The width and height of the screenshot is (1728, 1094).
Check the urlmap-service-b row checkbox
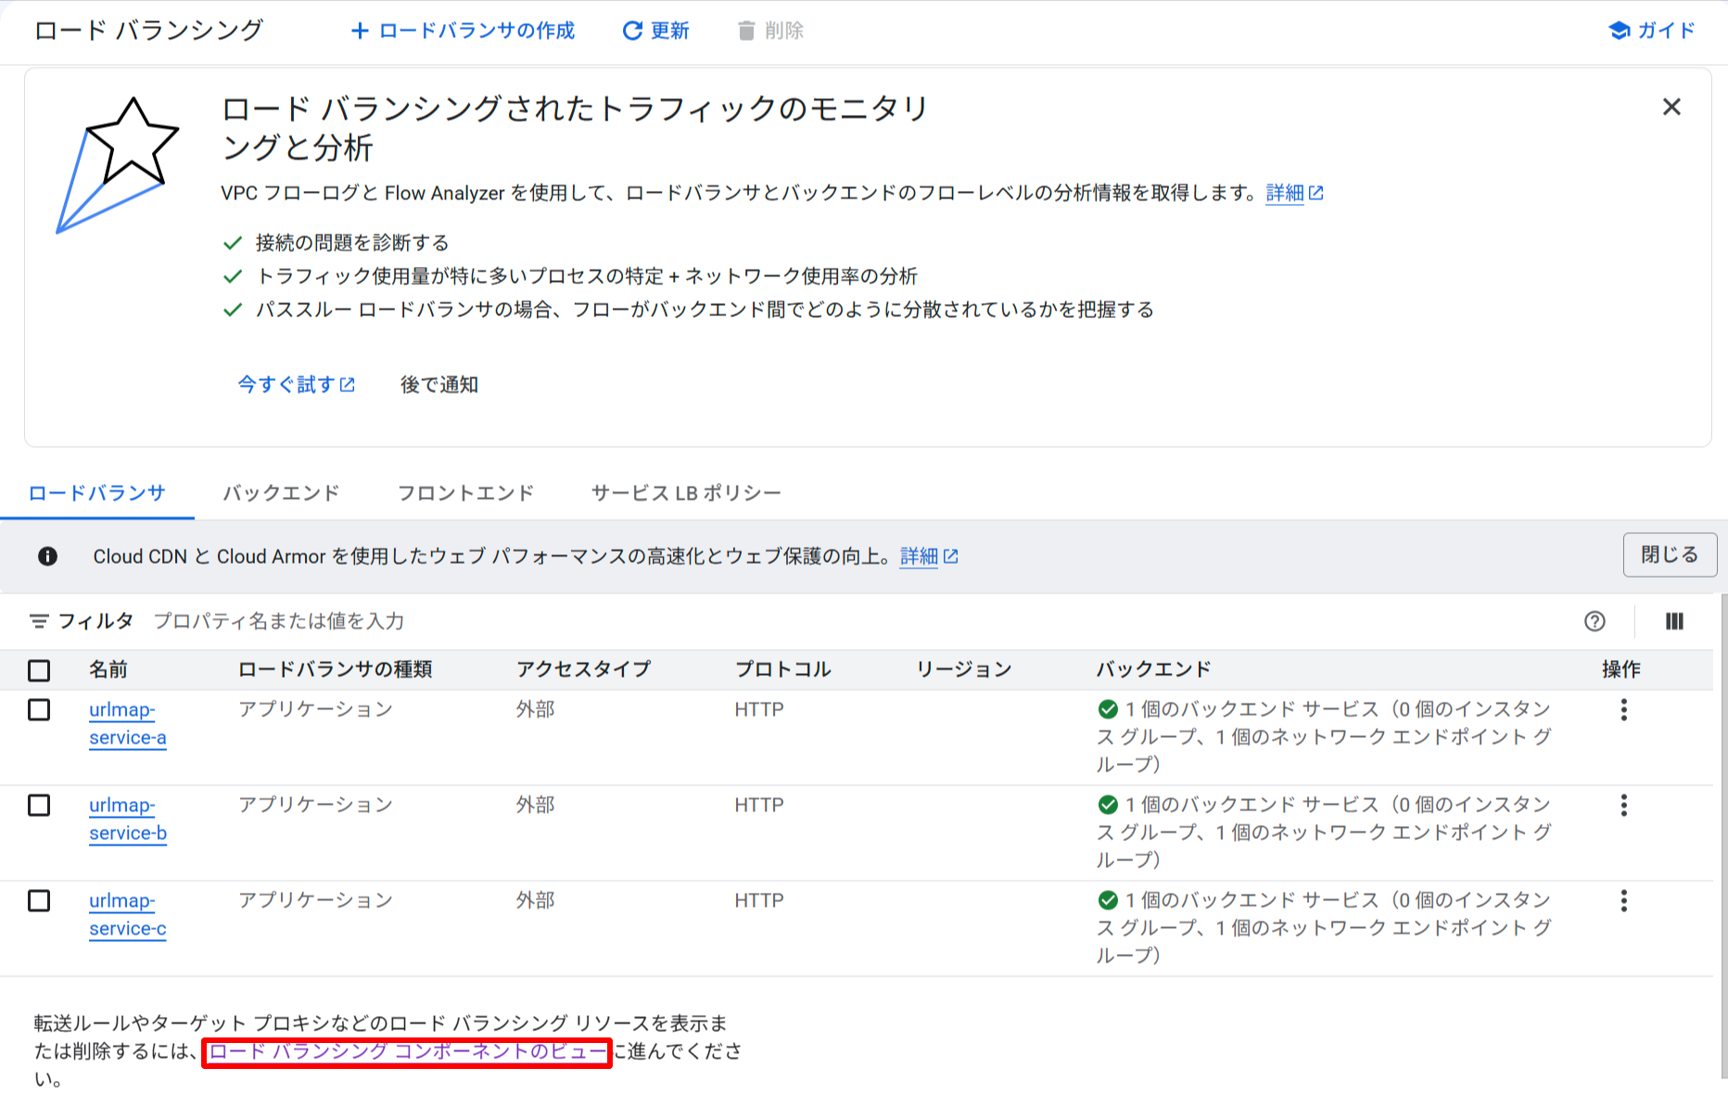pos(39,806)
